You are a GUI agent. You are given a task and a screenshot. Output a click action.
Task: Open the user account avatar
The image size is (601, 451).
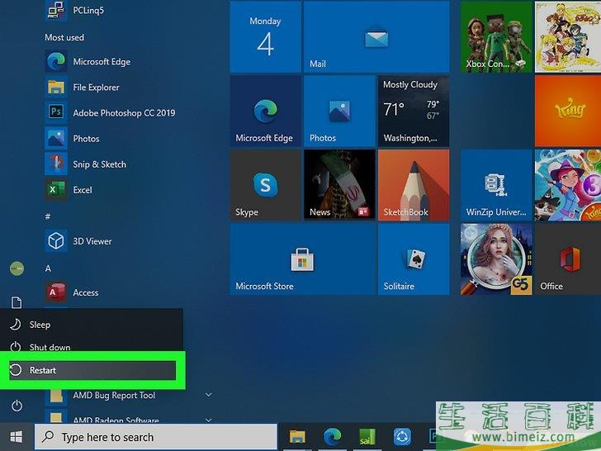pyautogui.click(x=17, y=268)
